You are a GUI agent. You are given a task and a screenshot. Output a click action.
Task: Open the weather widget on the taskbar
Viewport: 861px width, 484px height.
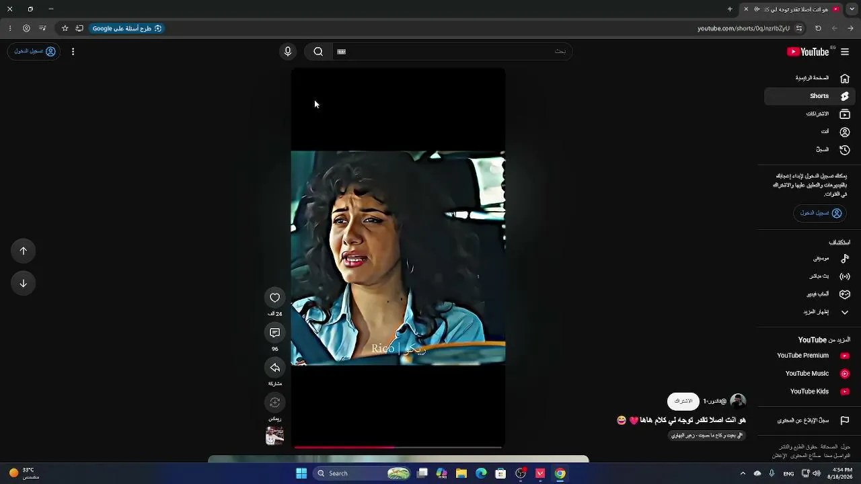coord(24,473)
